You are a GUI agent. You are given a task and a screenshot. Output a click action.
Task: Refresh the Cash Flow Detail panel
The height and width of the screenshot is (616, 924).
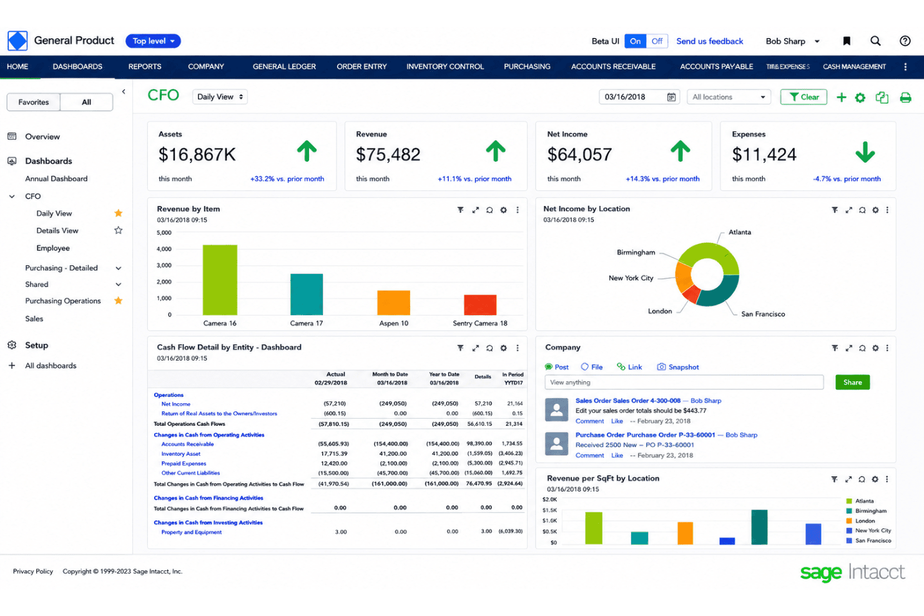[489, 348]
